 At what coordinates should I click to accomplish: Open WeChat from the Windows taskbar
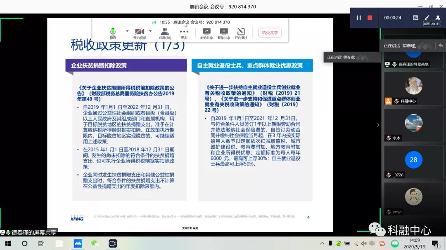point(95,243)
